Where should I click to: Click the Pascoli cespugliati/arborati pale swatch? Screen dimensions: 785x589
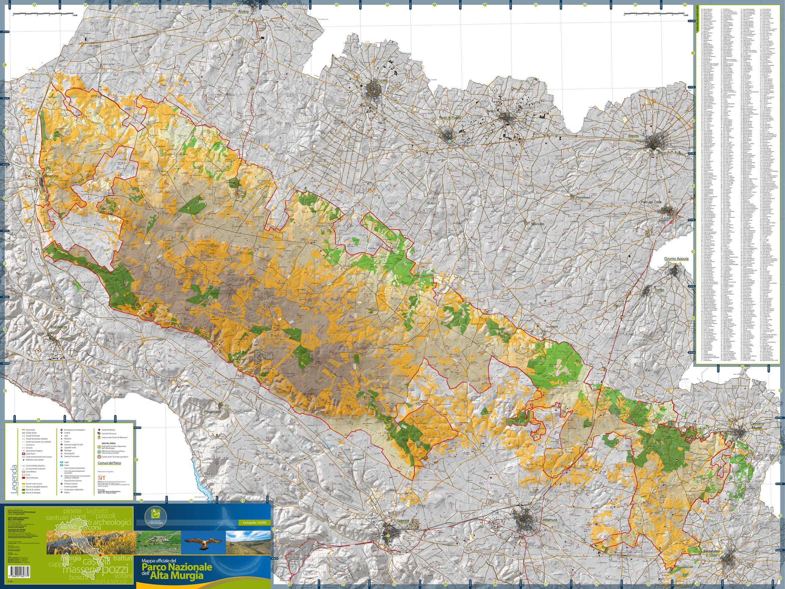click(23, 487)
